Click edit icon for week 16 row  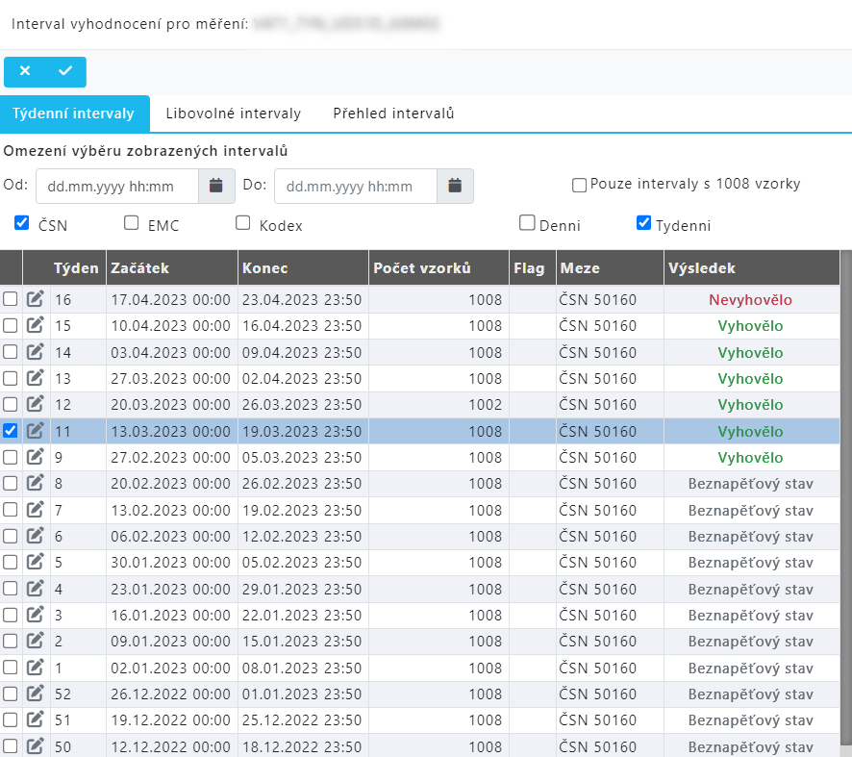(36, 299)
